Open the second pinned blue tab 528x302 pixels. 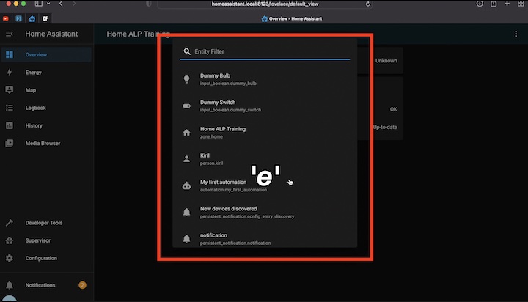(18, 18)
